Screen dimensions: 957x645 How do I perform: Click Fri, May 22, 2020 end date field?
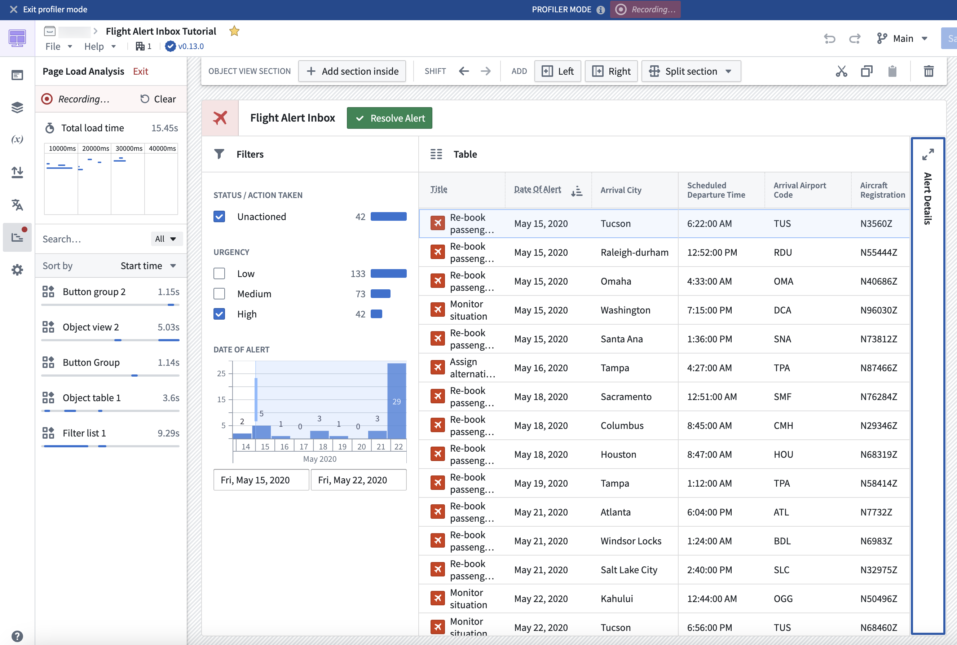(x=358, y=480)
